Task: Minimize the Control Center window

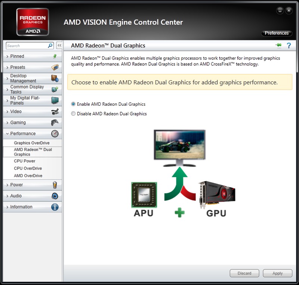Action: point(280,10)
